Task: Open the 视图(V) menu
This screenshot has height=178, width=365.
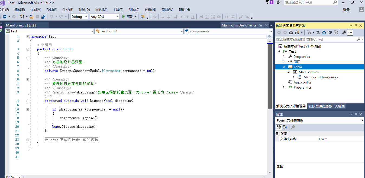Action: click(x=35, y=10)
